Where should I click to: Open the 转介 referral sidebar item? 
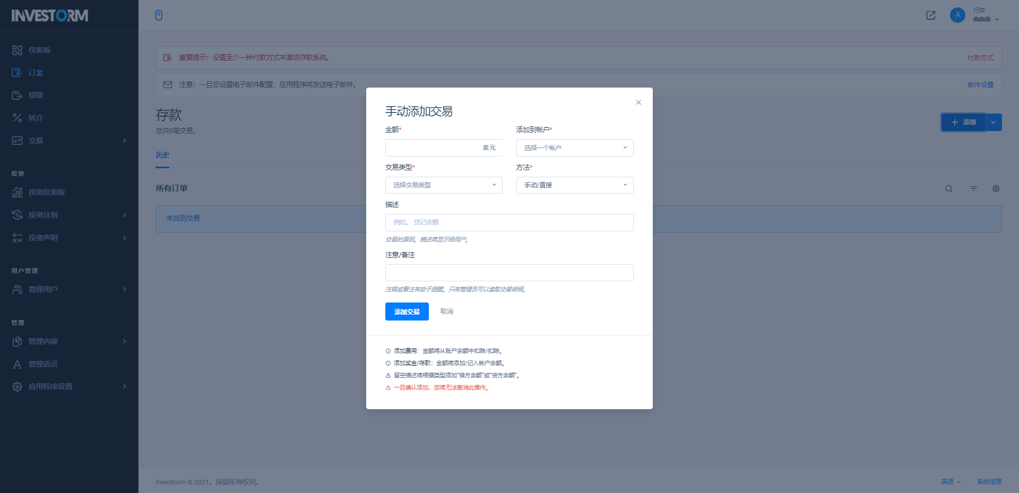(36, 118)
